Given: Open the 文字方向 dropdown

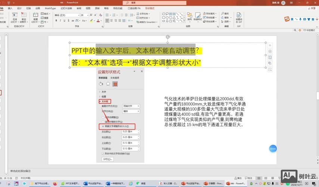Looking at the screenshot, I should (x=131, y=111).
